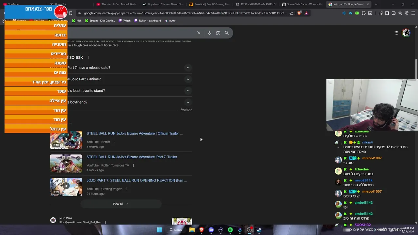Start voice search with the microphone icon
Image resolution: width=418 pixels, height=235 pixels.
(209, 33)
